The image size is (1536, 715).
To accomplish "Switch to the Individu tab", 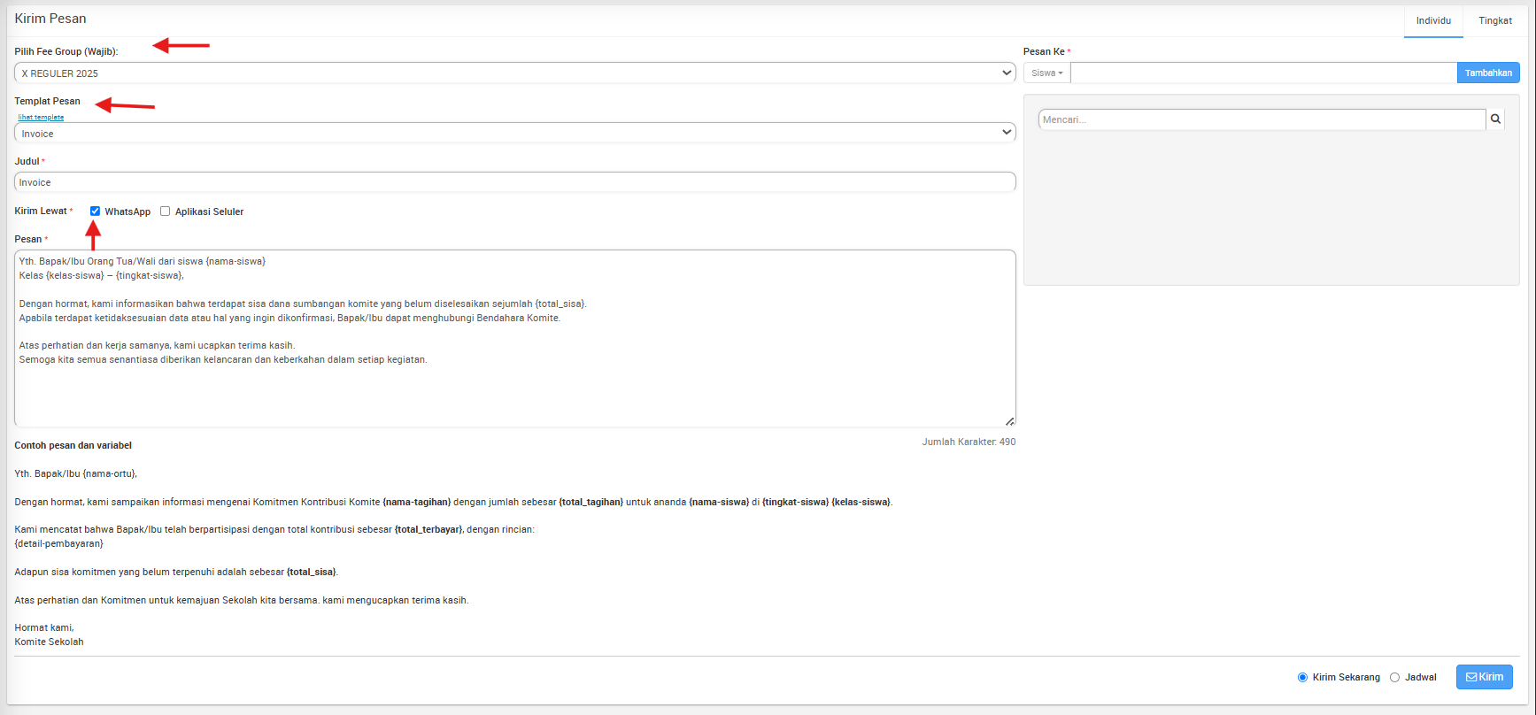I will tap(1432, 20).
